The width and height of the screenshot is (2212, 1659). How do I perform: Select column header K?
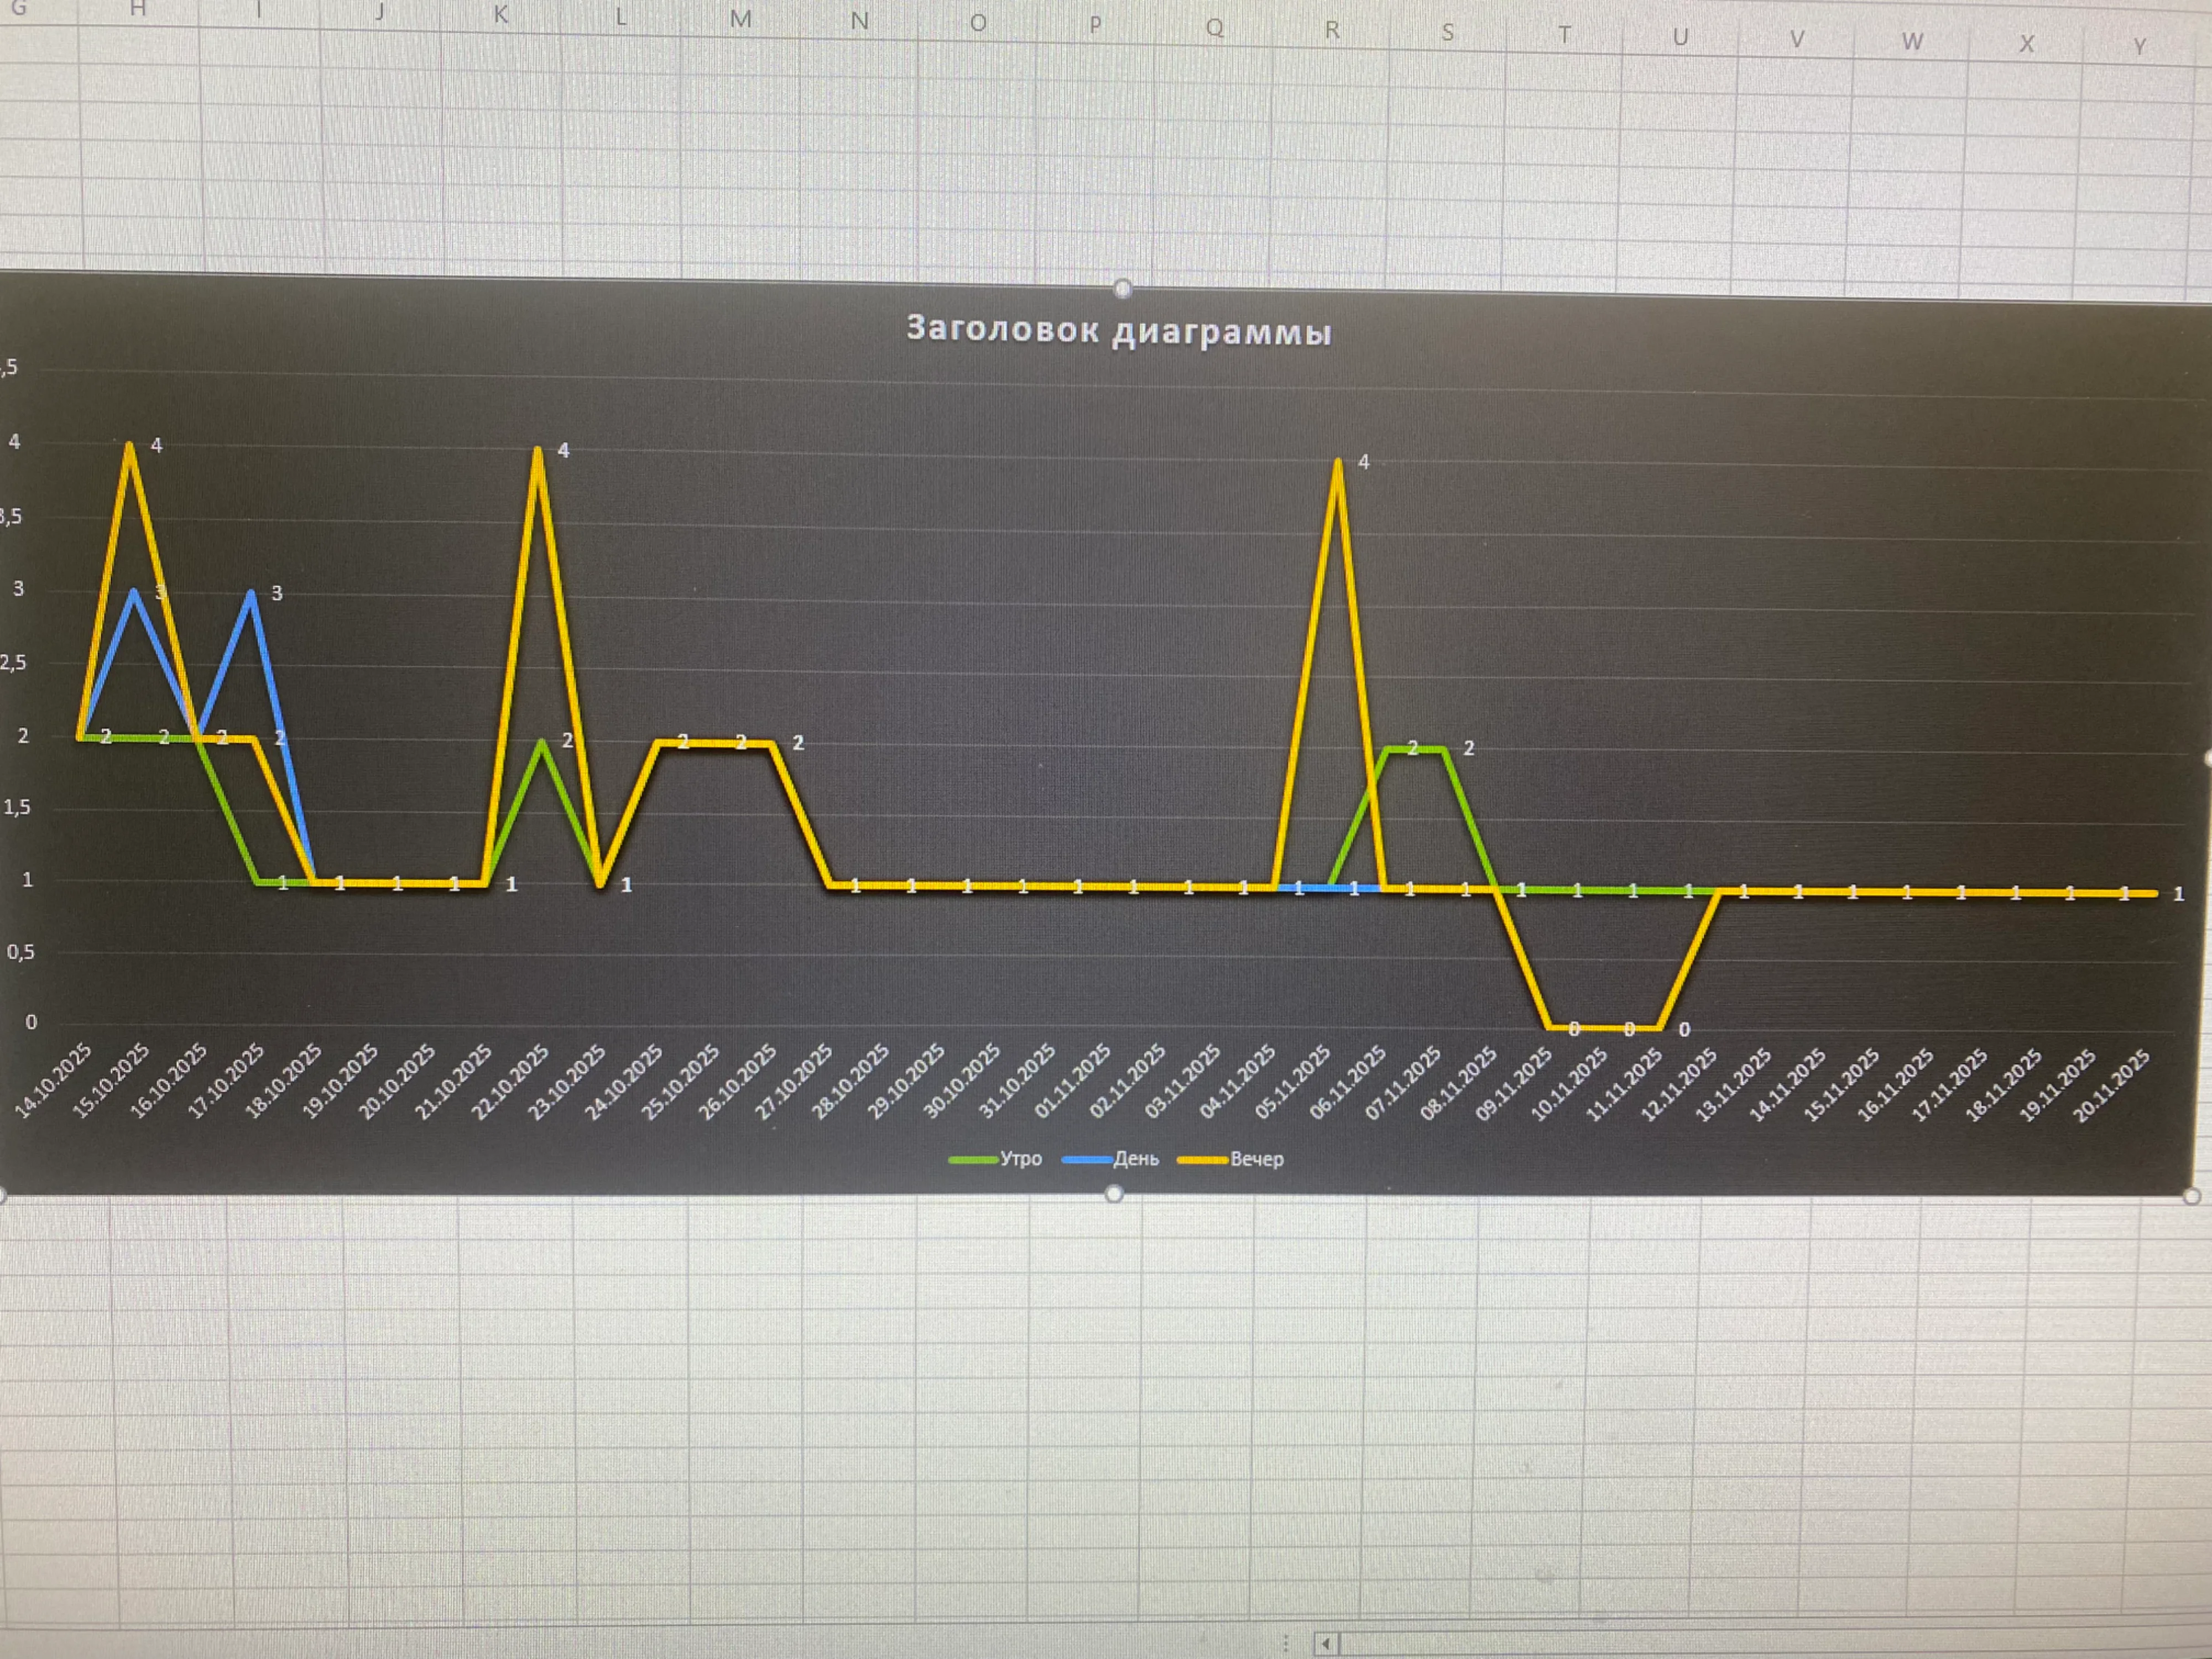(x=501, y=15)
